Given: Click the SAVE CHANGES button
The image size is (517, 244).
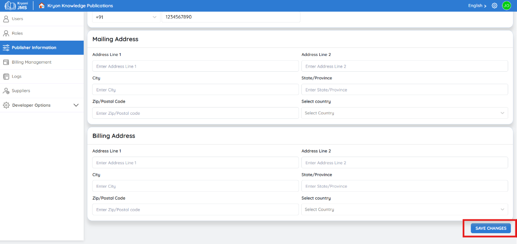Looking at the screenshot, I should coord(491,228).
